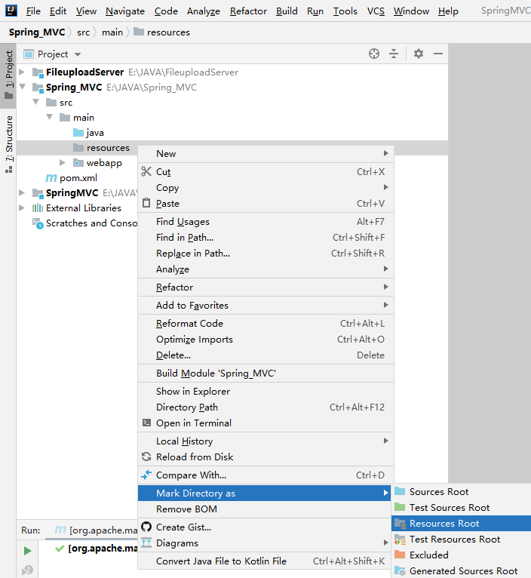Click the Reload from Disk refresh icon
Screen dimensions: 531x578
(x=146, y=457)
